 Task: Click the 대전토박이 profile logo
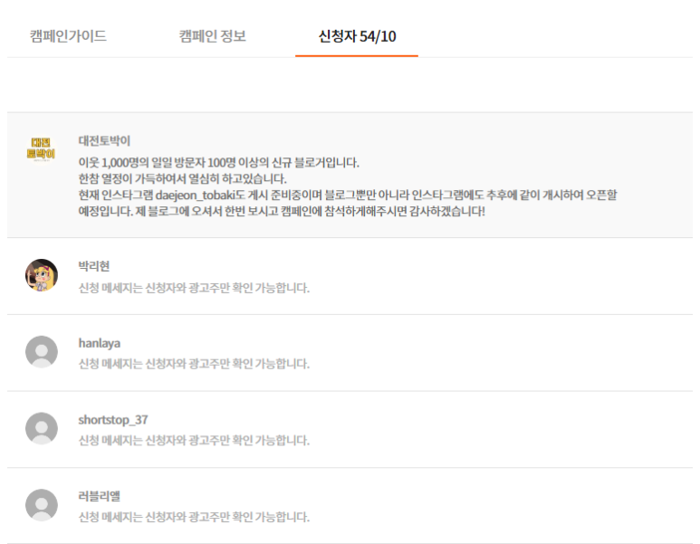pyautogui.click(x=41, y=149)
